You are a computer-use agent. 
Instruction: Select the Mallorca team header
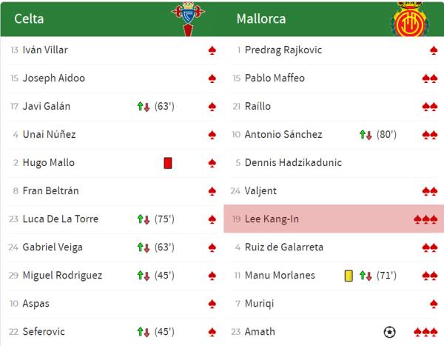click(261, 19)
